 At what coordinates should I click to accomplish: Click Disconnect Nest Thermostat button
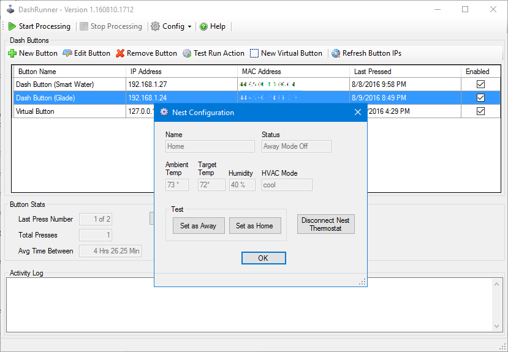(325, 224)
